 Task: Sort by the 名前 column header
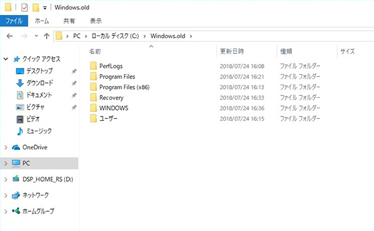[x=95, y=51]
